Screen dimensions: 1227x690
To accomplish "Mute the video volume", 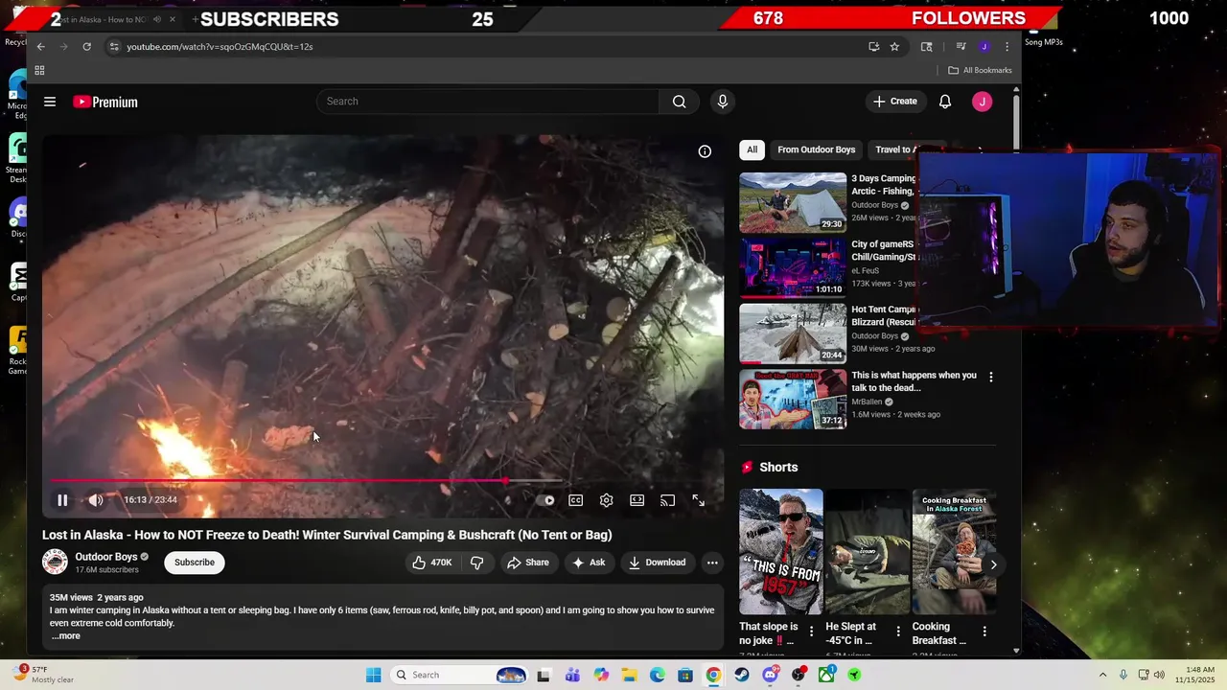I will coord(96,500).
